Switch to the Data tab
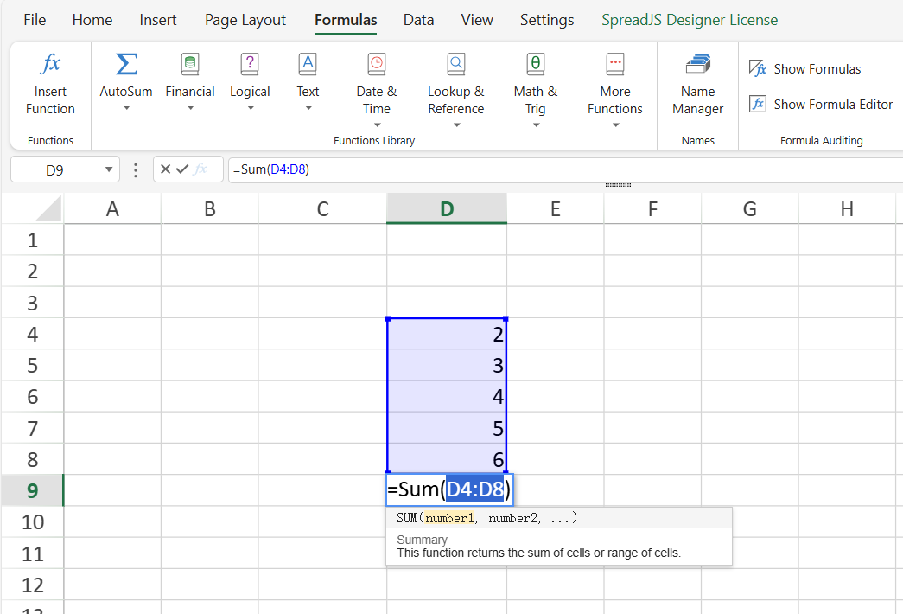The image size is (903, 614). tap(419, 20)
